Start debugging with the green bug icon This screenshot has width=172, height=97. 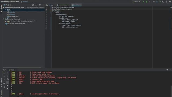tap(146, 2)
